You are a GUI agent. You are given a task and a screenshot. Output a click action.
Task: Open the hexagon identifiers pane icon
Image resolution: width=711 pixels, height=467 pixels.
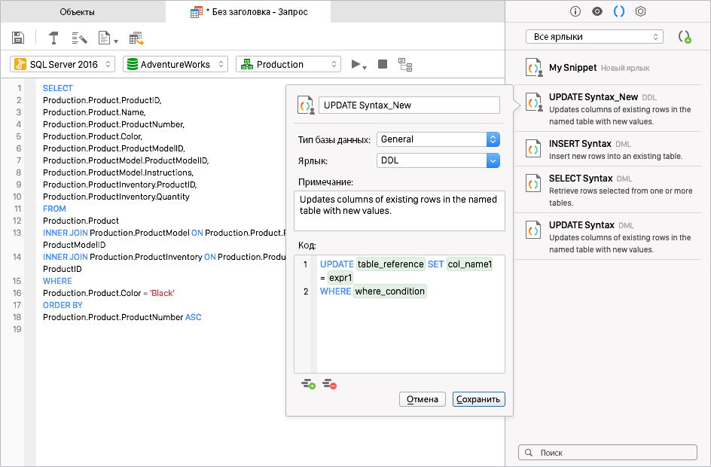click(x=640, y=11)
